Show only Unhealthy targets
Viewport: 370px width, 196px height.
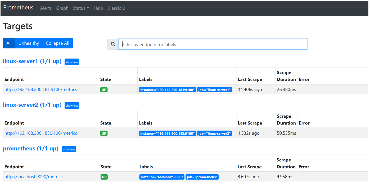click(29, 43)
